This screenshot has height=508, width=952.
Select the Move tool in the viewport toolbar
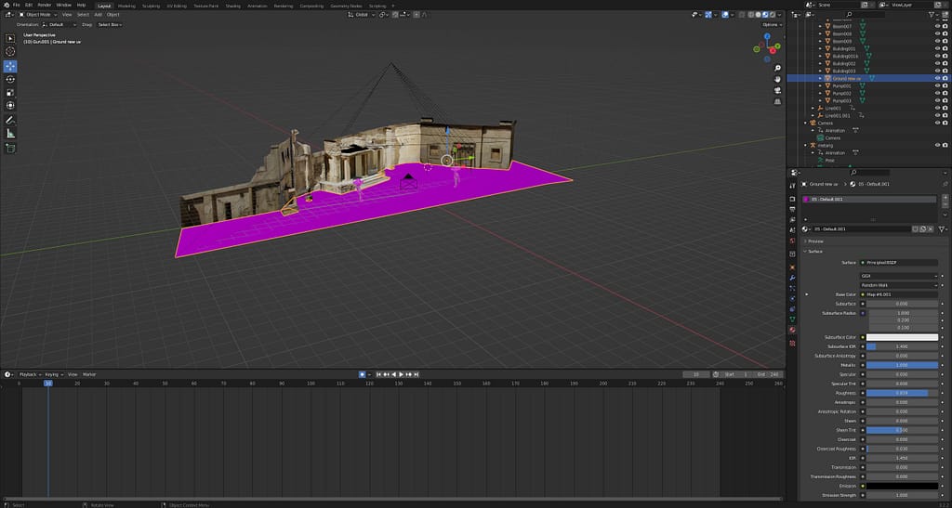pos(11,66)
